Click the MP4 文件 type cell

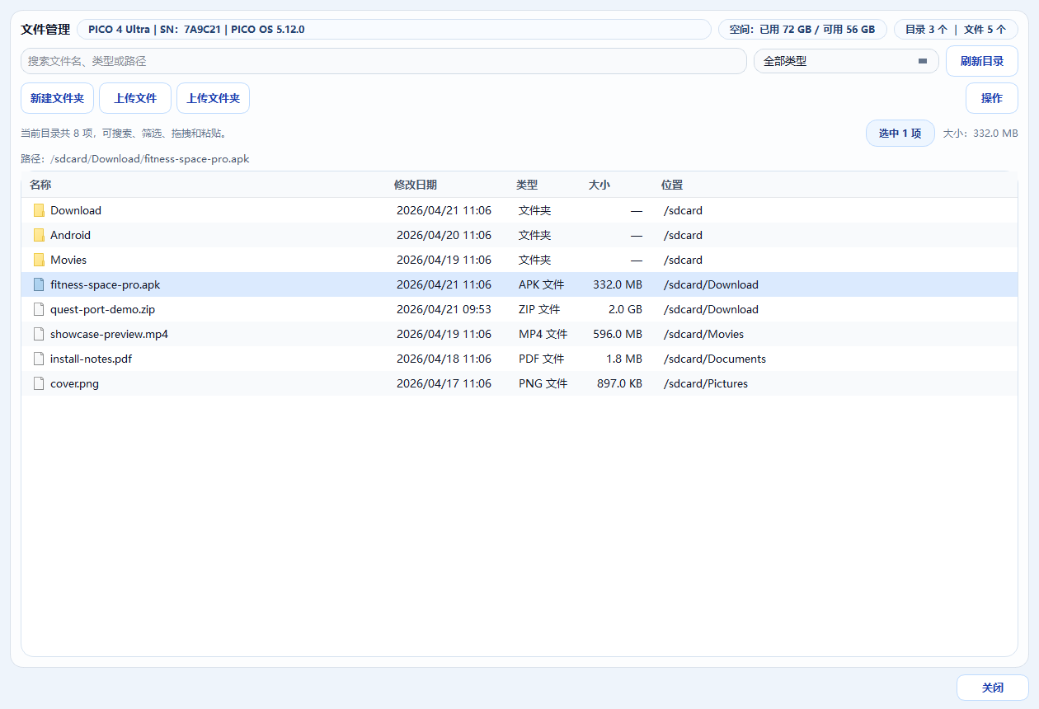click(543, 334)
